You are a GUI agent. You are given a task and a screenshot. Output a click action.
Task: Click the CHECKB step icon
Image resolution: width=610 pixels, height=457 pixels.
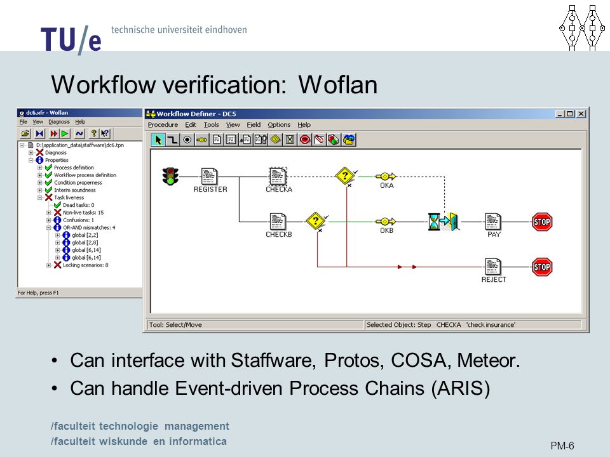[278, 222]
